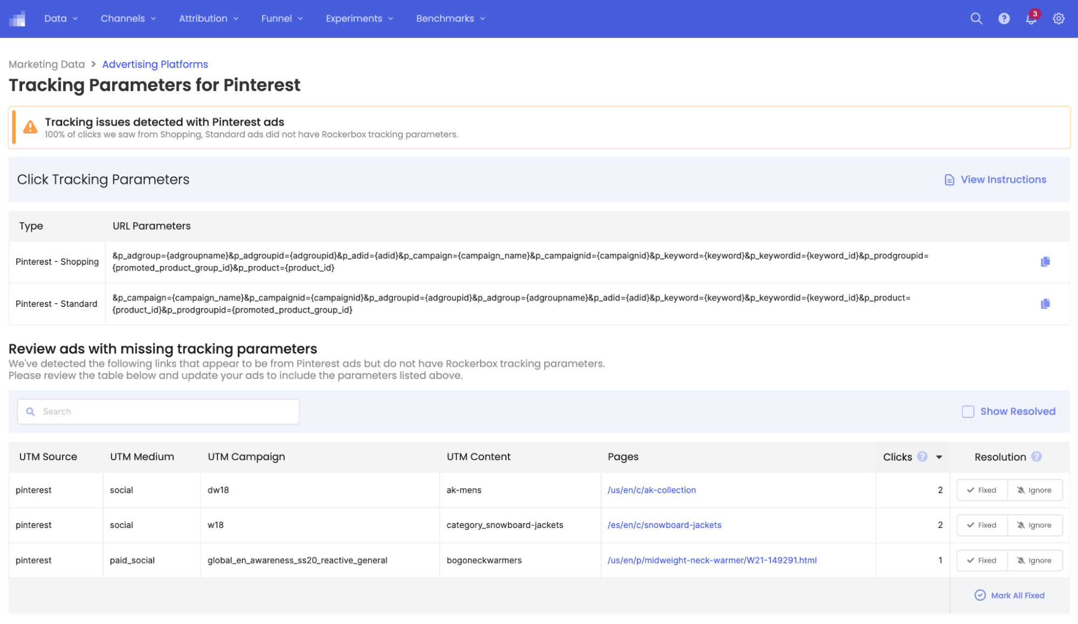Open the Advertising Platforms breadcrumb link
Viewport: 1078px width, 624px height.
pos(155,64)
